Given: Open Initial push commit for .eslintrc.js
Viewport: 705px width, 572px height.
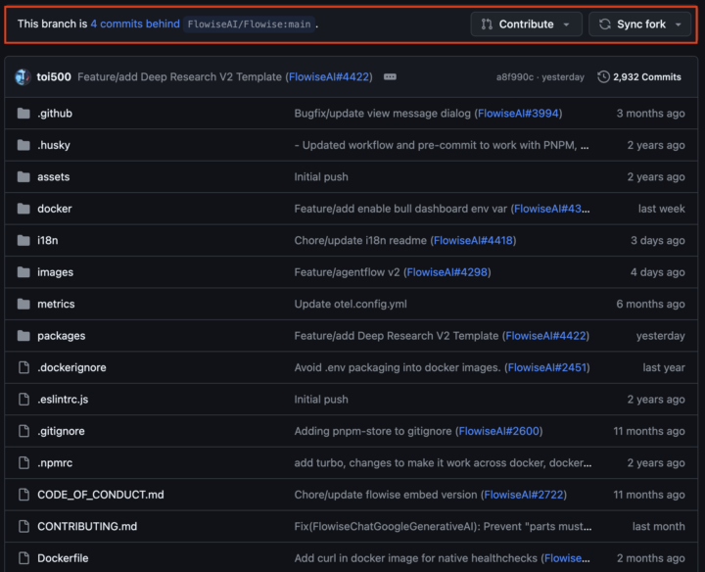Looking at the screenshot, I should (321, 400).
